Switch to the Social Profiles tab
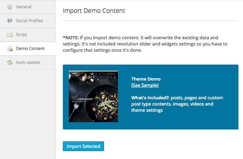Image resolution: width=243 pixels, height=159 pixels. (30, 21)
